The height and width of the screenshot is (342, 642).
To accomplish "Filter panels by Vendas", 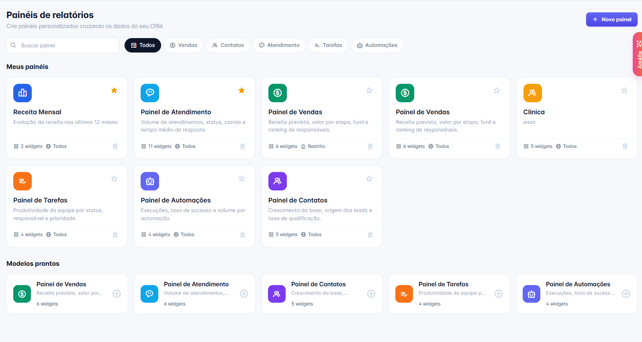I will tap(183, 45).
